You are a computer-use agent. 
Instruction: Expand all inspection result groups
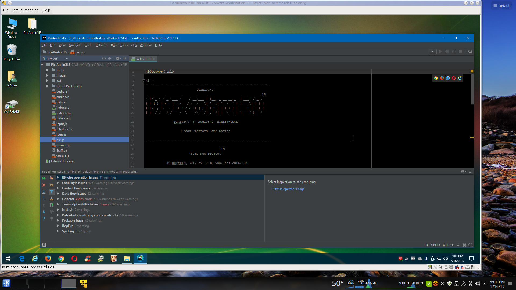[x=44, y=192]
